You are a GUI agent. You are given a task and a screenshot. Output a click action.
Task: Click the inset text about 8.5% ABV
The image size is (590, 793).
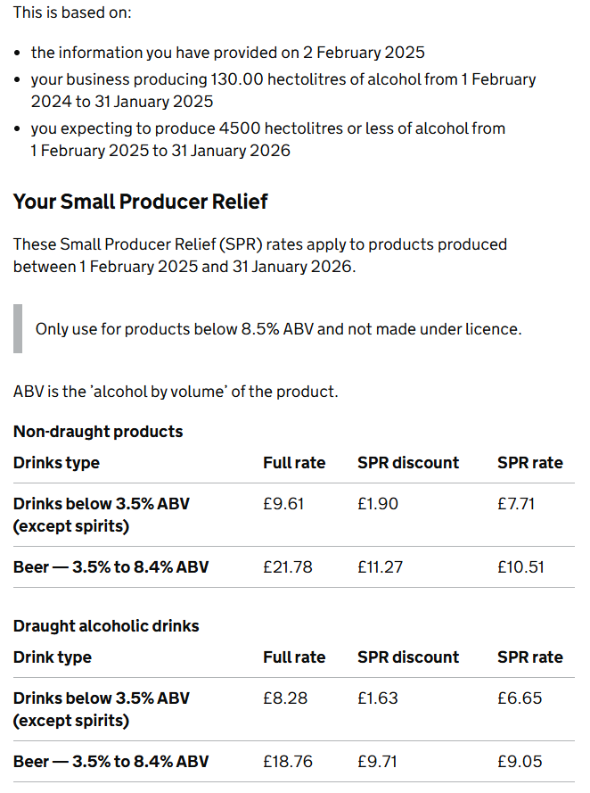(278, 329)
